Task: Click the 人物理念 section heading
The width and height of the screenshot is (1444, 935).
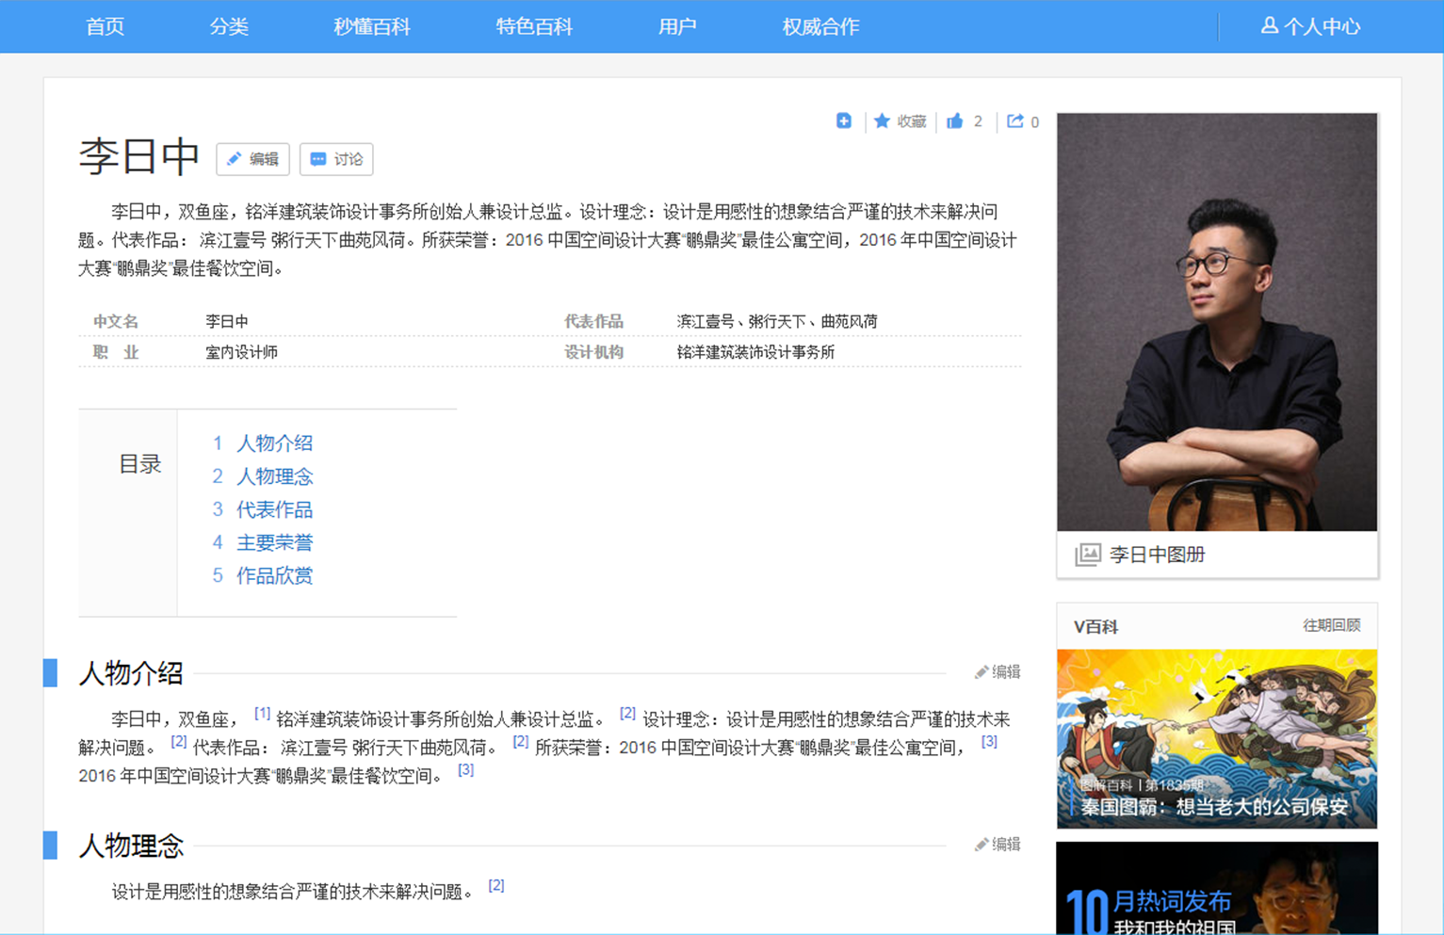Action: pyautogui.click(x=131, y=846)
